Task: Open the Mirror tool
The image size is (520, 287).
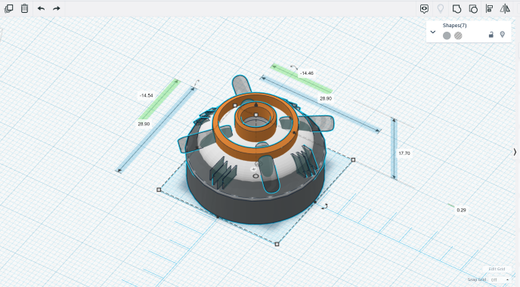Action: coord(505,8)
